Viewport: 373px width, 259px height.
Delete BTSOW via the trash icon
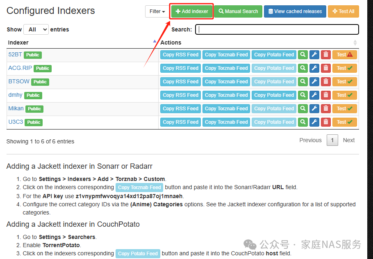pyautogui.click(x=326, y=81)
